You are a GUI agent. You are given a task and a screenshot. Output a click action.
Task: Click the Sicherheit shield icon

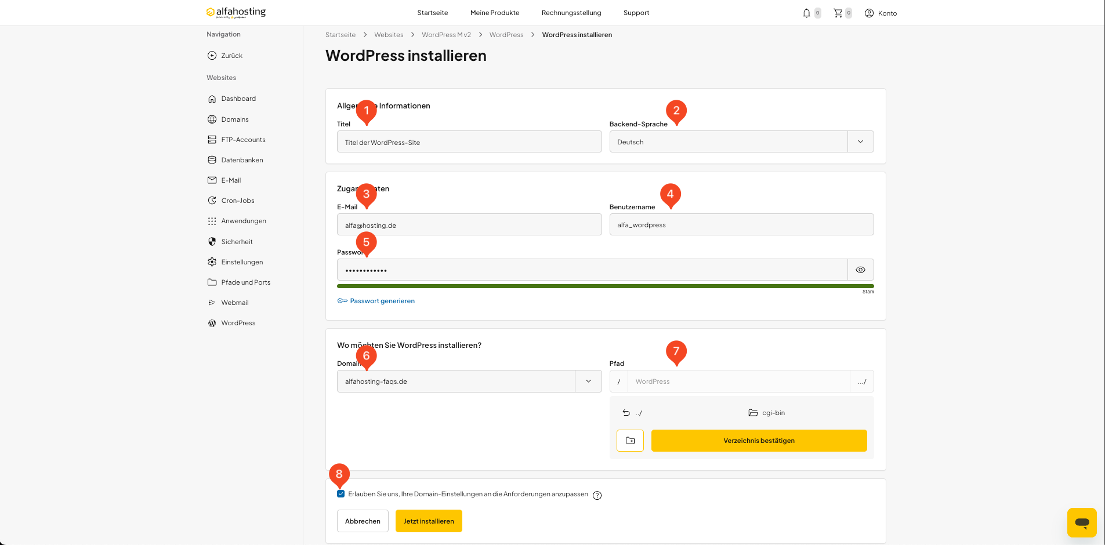(212, 242)
